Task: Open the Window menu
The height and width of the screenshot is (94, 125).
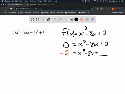Action: point(50,1)
